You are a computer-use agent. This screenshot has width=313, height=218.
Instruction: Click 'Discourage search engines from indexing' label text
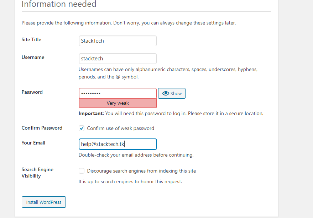click(141, 171)
